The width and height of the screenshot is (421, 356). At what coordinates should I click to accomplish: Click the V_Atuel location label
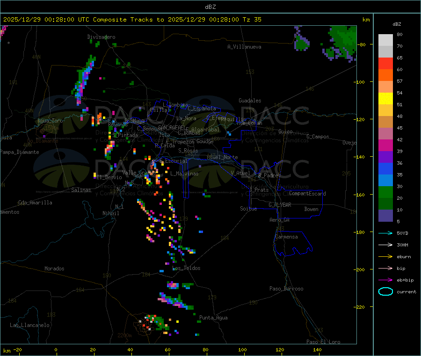240,173
